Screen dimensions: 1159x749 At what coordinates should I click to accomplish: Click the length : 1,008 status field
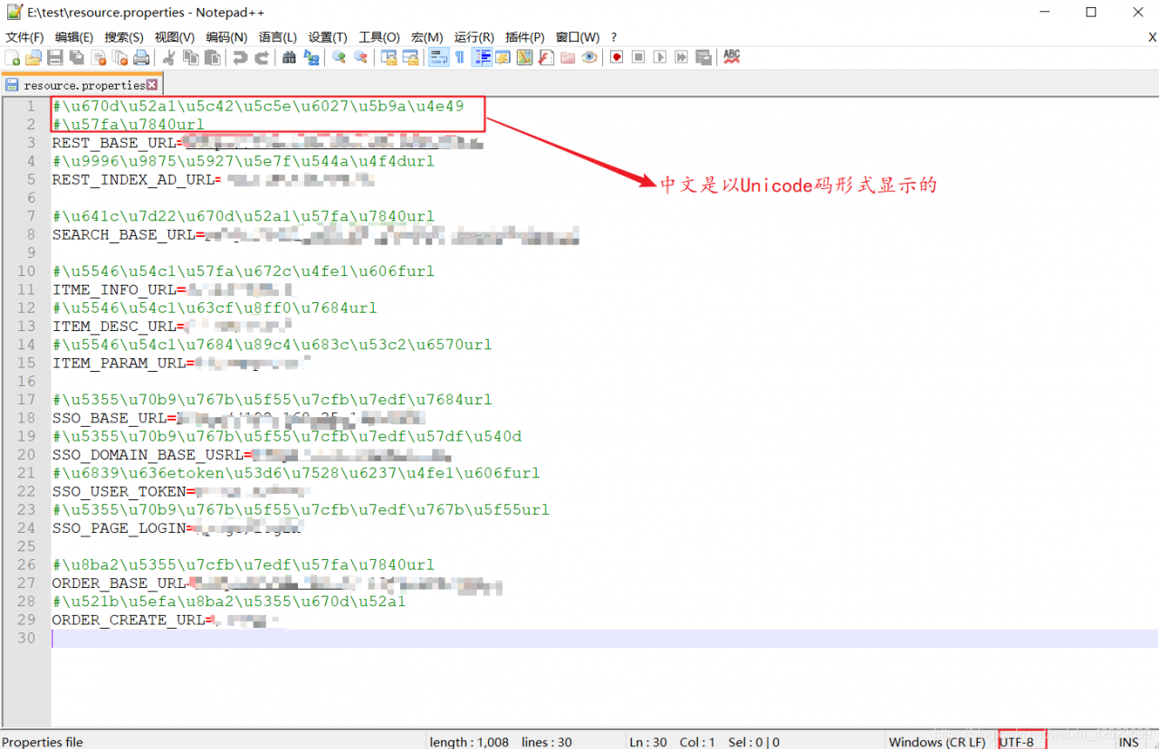point(469,742)
